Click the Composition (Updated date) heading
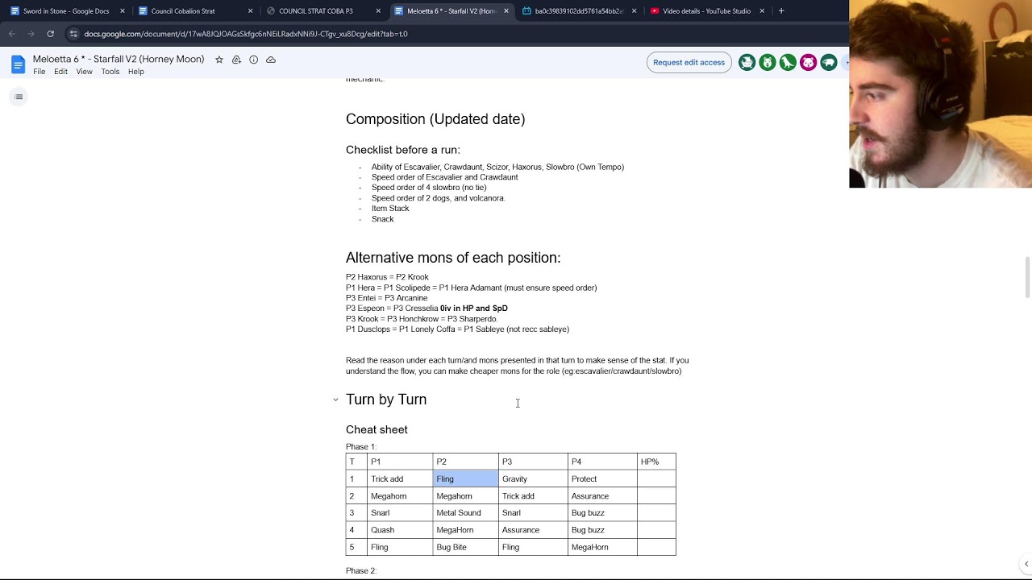The height and width of the screenshot is (580, 1032). click(x=435, y=119)
